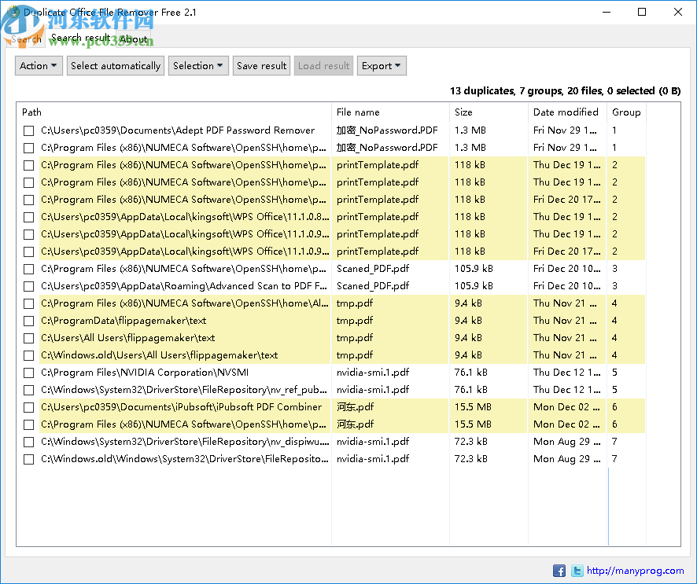The image size is (697, 584).
Task: Expand the Selection dropdown
Action: tap(198, 66)
